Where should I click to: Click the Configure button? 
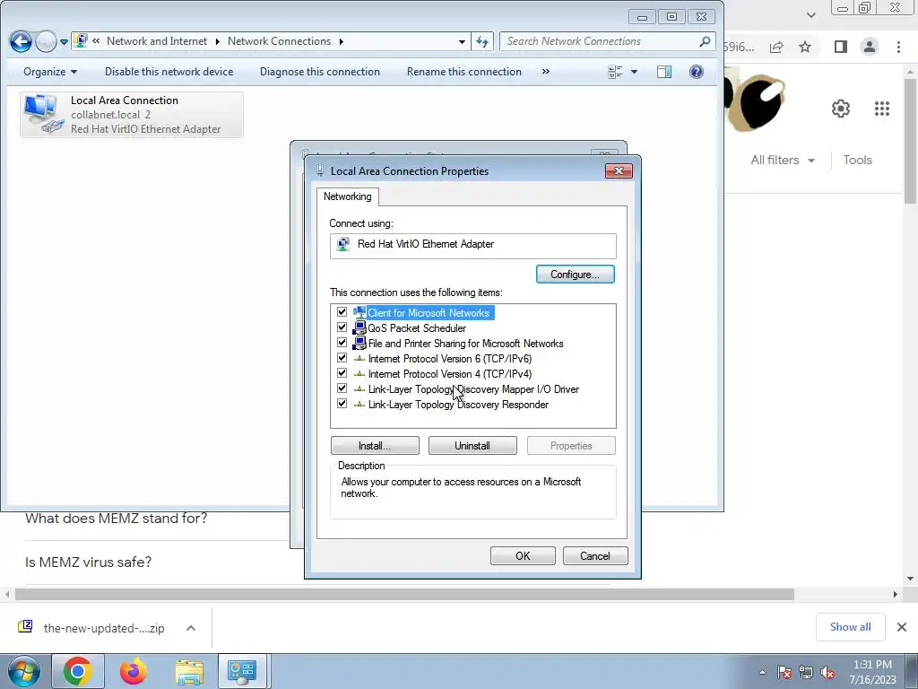coord(575,275)
